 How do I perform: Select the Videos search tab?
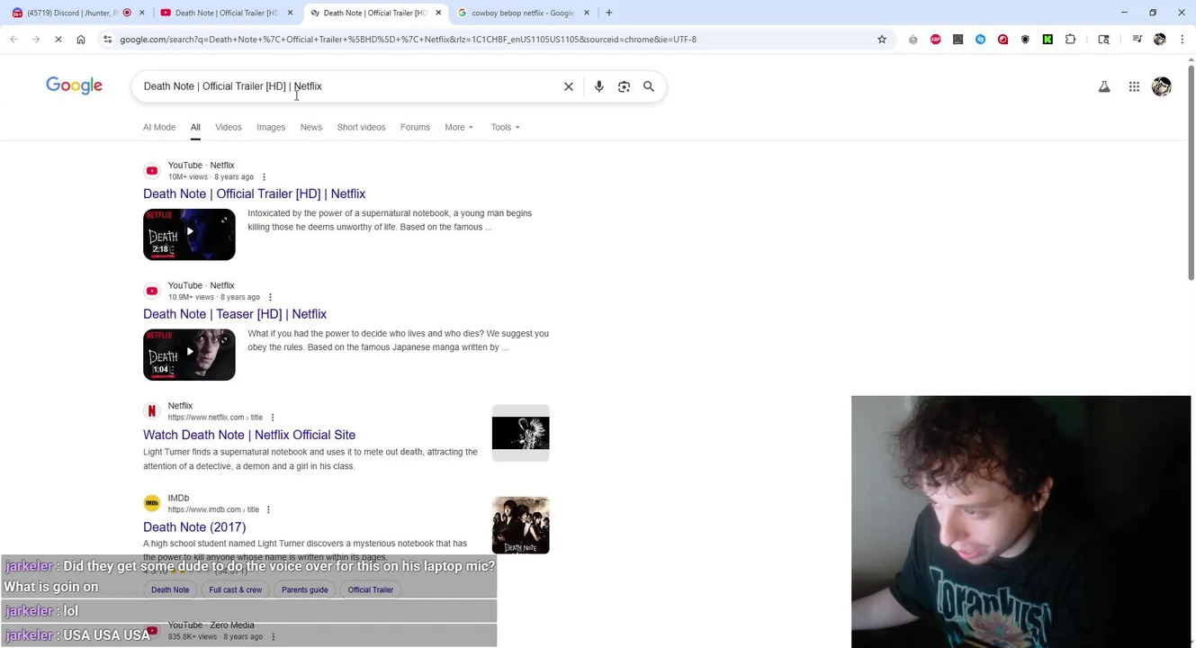[x=229, y=127]
